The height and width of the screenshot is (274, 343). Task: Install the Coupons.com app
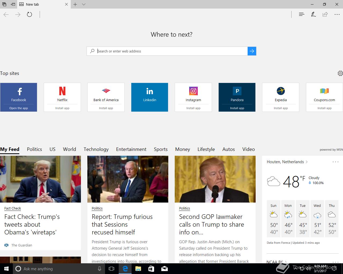(324, 108)
